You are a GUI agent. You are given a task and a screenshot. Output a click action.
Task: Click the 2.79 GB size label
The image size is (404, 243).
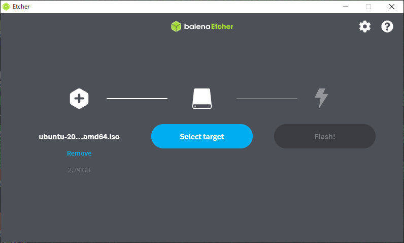pyautogui.click(x=79, y=170)
